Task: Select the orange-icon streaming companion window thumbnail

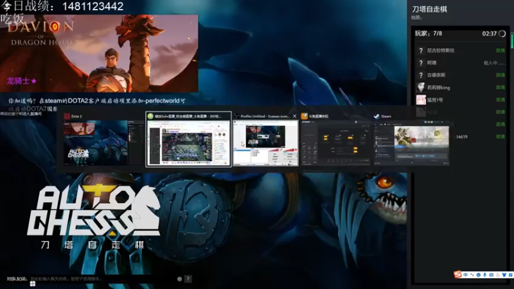Action: click(x=336, y=143)
